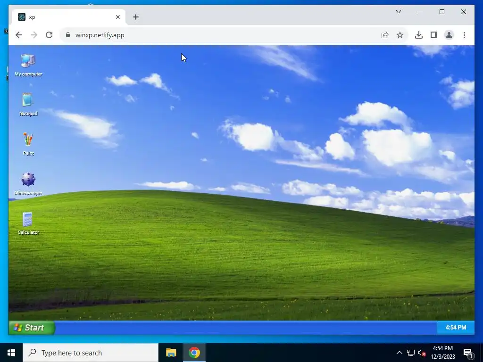Maximize the Chrome window
Screen dimensions: 483x362
pyautogui.click(x=441, y=12)
